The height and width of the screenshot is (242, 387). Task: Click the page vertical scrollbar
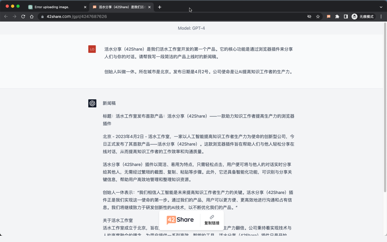[x=385, y=107]
